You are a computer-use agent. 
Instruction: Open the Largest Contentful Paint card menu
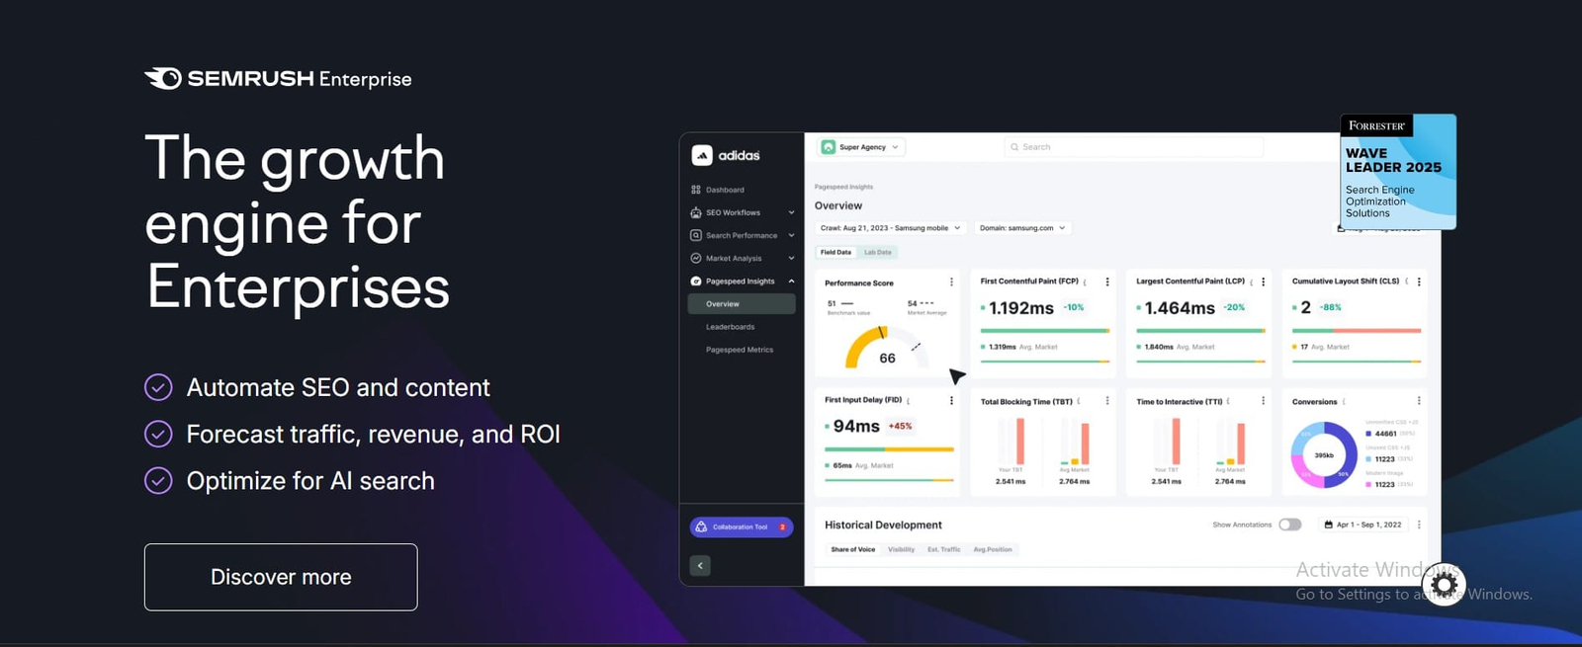click(x=1263, y=282)
